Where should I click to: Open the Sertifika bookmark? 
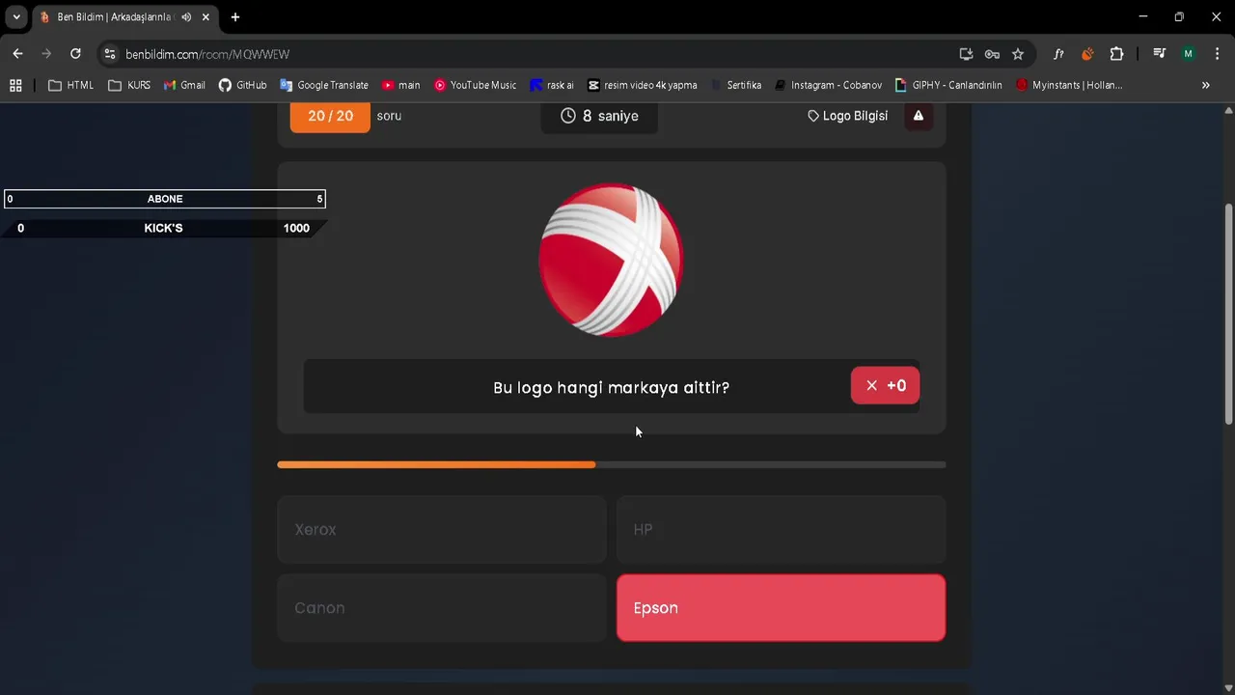[x=735, y=85]
